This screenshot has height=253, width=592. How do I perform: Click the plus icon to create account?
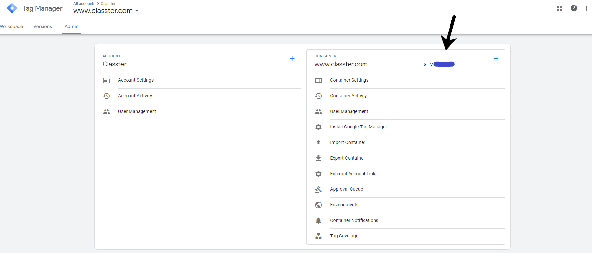pos(292,59)
